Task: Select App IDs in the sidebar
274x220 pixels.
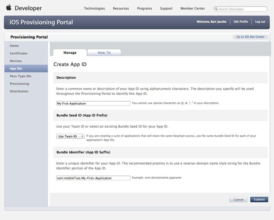Action: tap(26, 68)
